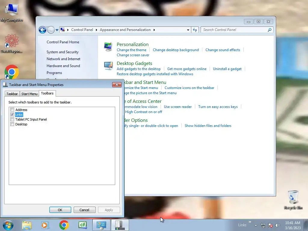This screenshot has height=231, width=308.
Task: Click Change the theme link
Action: pyautogui.click(x=131, y=50)
